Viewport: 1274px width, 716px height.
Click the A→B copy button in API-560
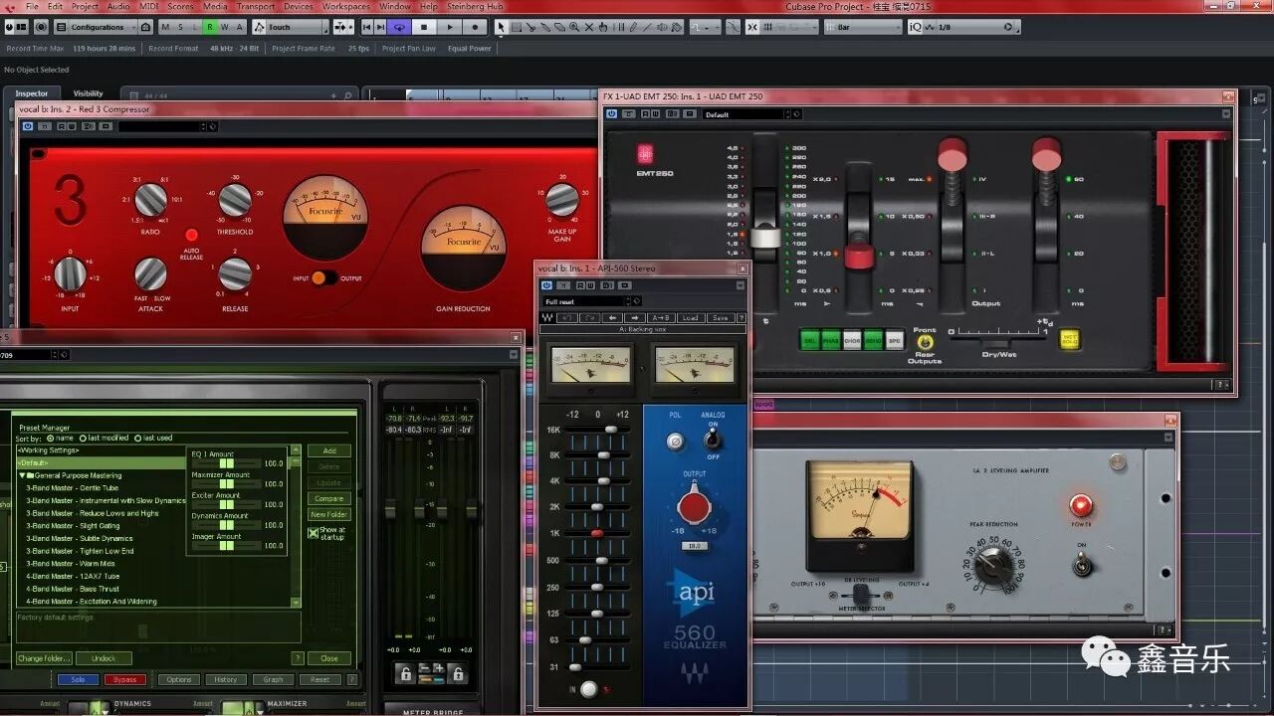pos(661,318)
